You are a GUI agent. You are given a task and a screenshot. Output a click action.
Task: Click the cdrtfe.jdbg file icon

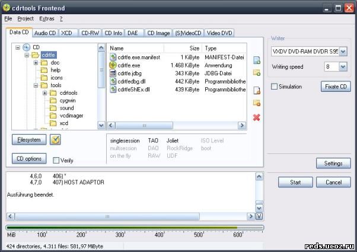click(113, 74)
